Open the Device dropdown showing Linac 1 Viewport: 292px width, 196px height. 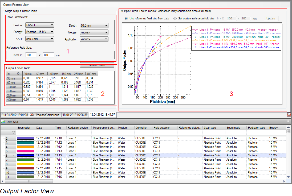tap(40, 25)
